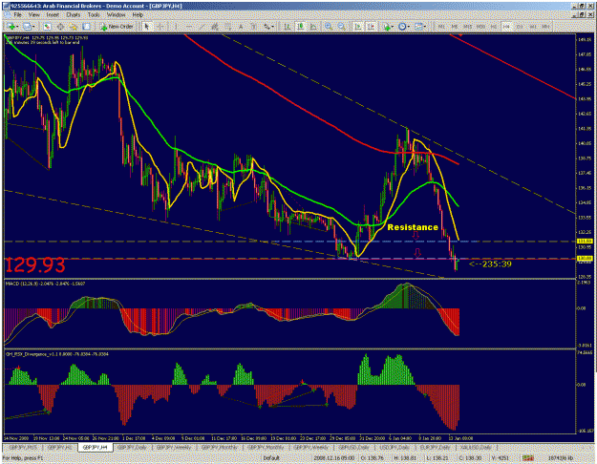Select the arrow cursor tool
Image resolution: width=597 pixels, height=464 pixels.
click(x=147, y=27)
